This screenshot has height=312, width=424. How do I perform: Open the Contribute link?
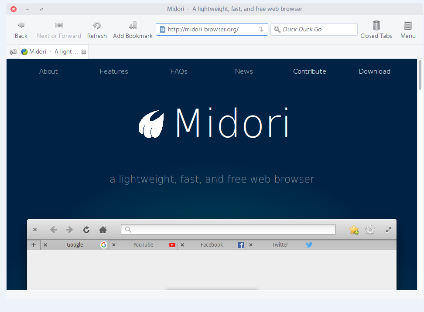point(310,71)
